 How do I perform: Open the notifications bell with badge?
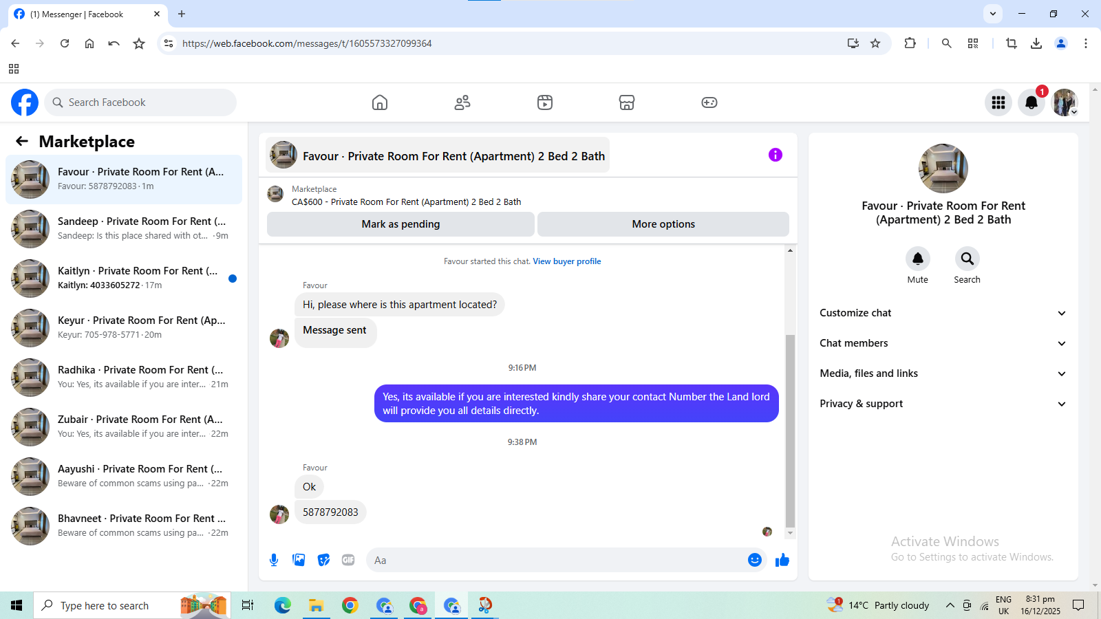click(x=1031, y=102)
